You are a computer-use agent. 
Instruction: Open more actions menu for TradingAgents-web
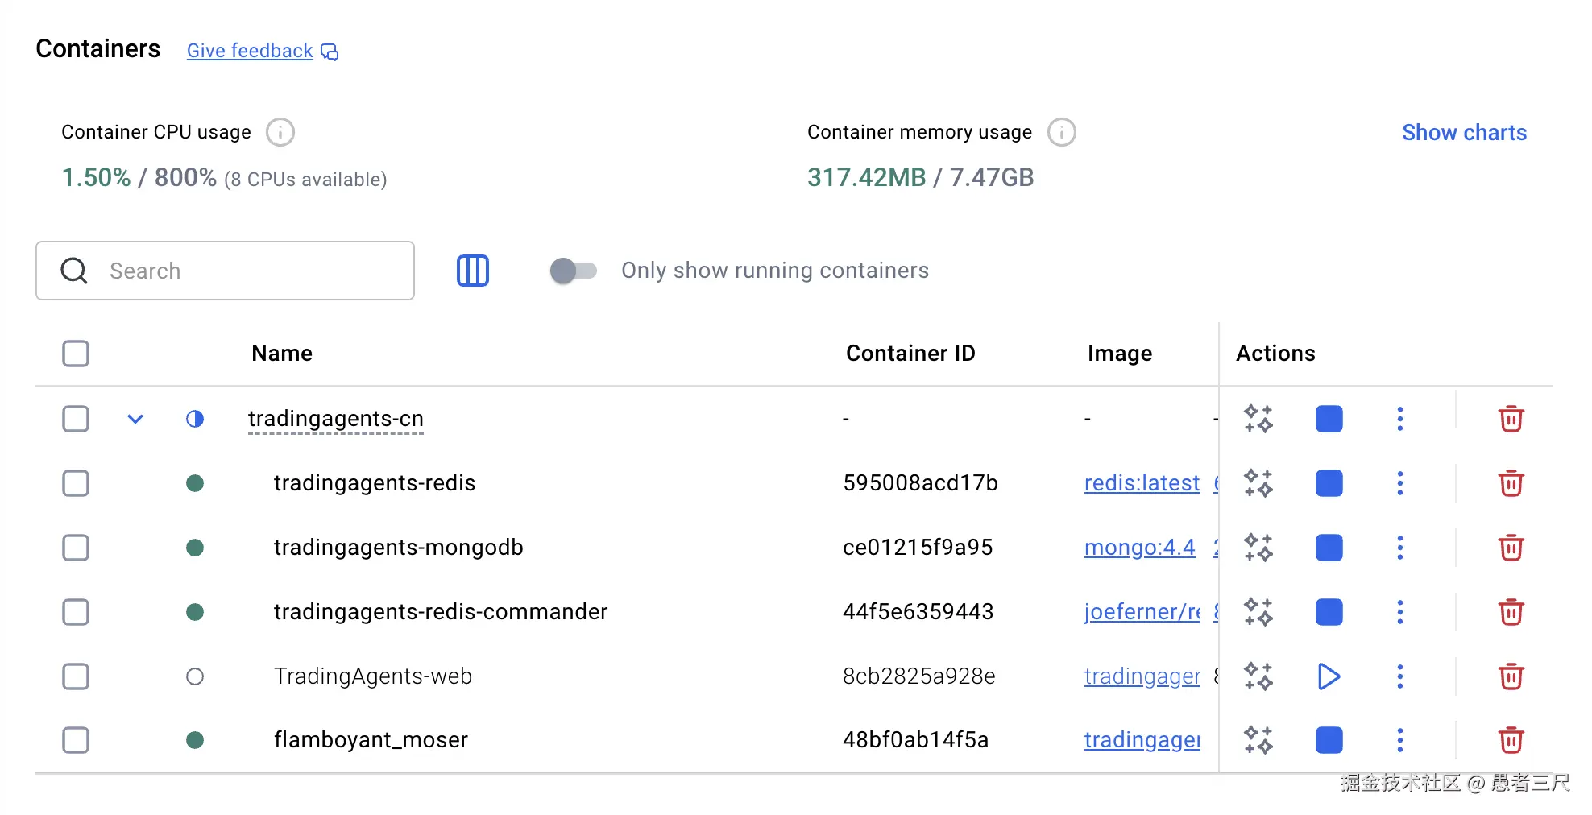coord(1399,676)
